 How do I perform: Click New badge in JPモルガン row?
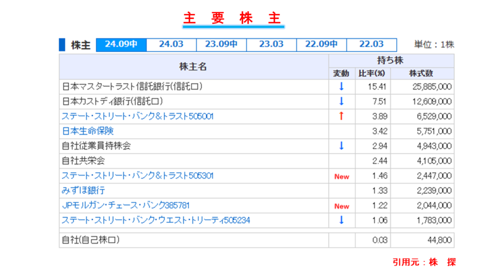pyautogui.click(x=341, y=206)
